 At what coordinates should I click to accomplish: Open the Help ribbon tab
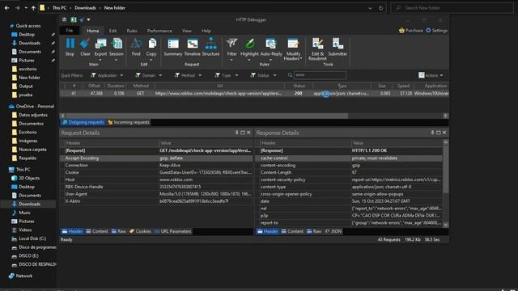206,31
